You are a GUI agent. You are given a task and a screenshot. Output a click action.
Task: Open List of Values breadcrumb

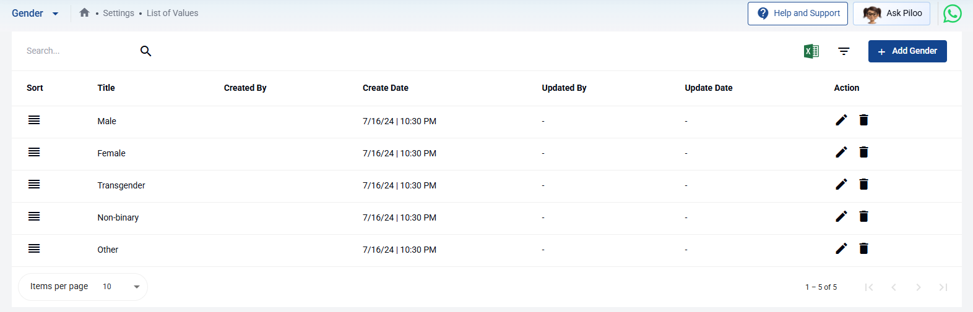(172, 13)
